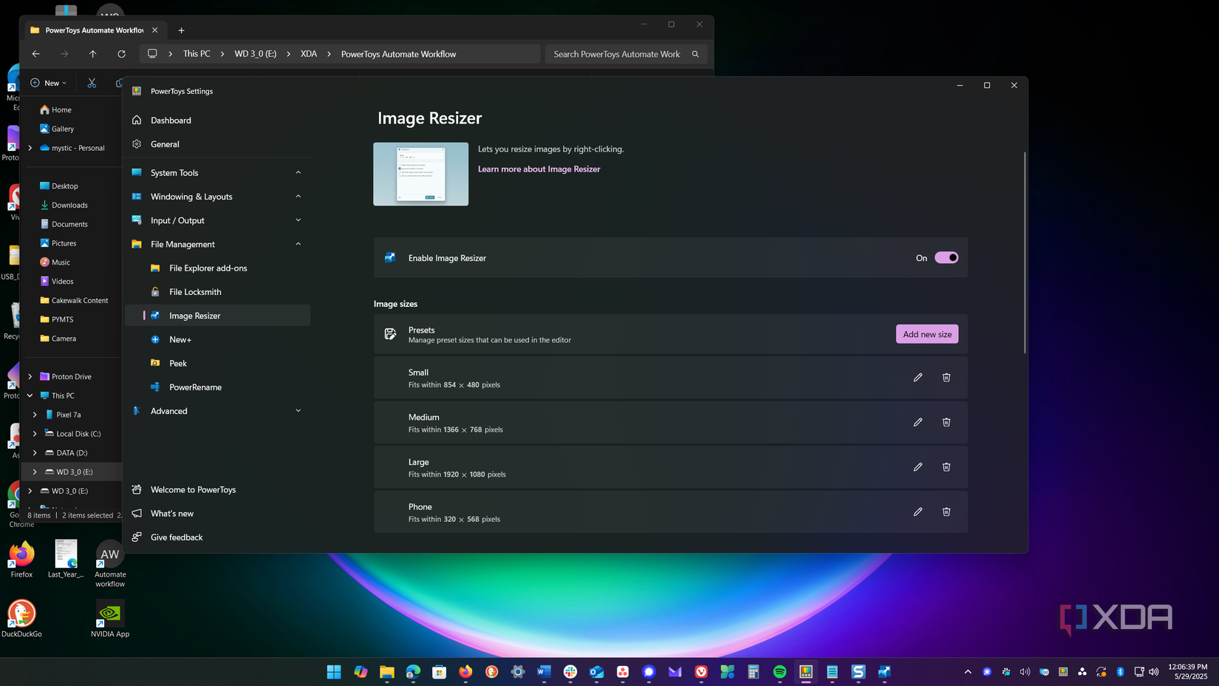Image resolution: width=1219 pixels, height=686 pixels.
Task: Collapse the System Tools section
Action: [x=298, y=173]
